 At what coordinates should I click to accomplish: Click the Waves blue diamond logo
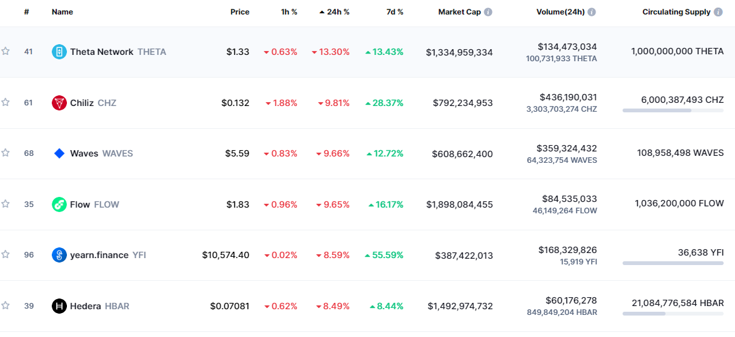click(59, 153)
